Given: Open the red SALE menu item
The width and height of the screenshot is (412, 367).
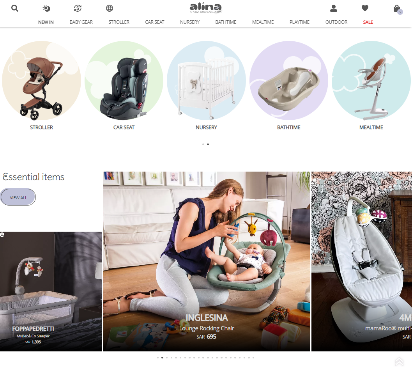Looking at the screenshot, I should (x=368, y=22).
